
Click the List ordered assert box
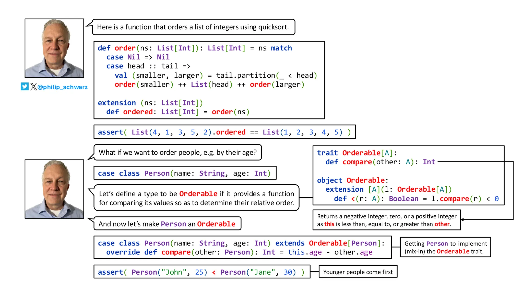point(224,132)
